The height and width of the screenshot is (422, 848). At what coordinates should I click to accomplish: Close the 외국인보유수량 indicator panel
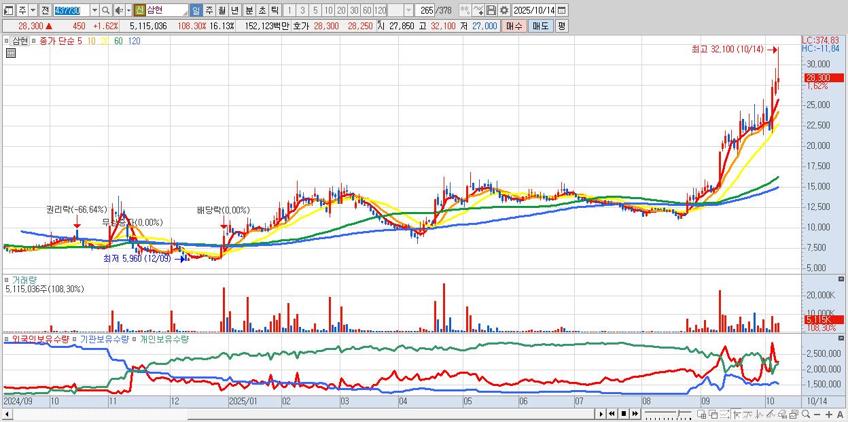point(842,338)
